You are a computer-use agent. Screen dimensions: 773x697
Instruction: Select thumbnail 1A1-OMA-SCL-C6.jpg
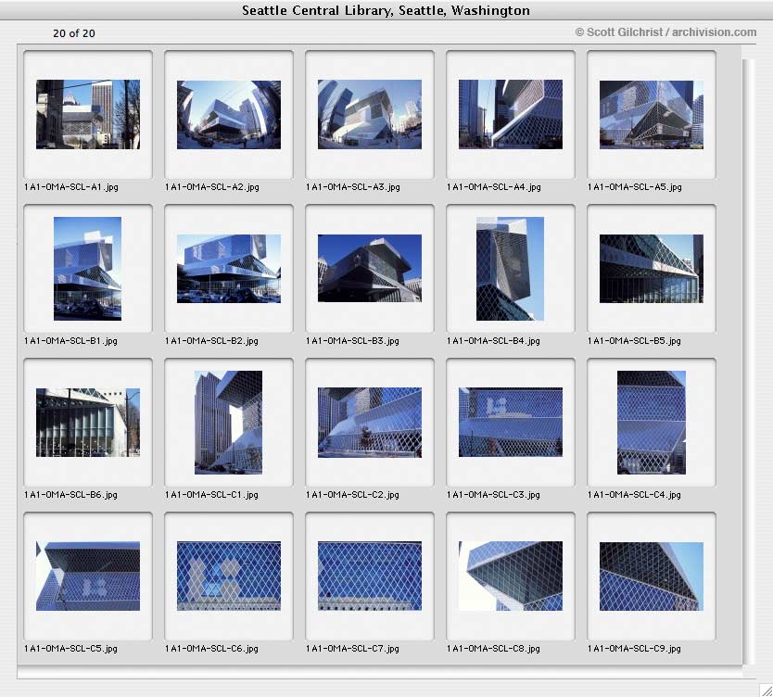pos(229,577)
